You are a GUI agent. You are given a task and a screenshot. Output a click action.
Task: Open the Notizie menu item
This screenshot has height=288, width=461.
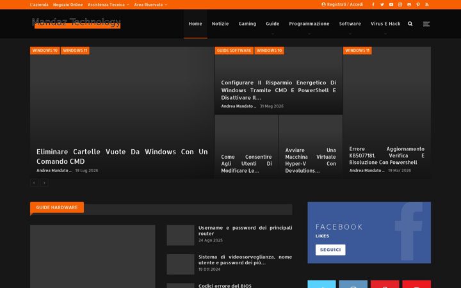[x=220, y=24]
